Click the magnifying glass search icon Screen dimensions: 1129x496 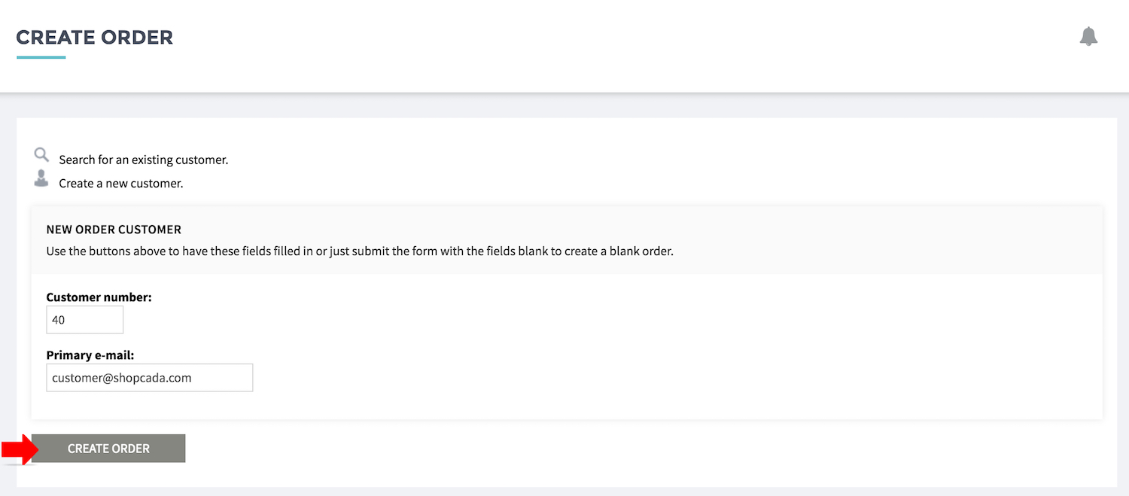click(x=41, y=156)
